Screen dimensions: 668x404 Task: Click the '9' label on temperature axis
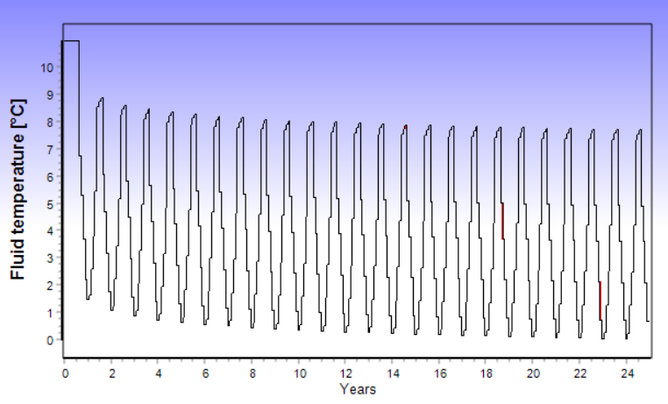(x=50, y=95)
